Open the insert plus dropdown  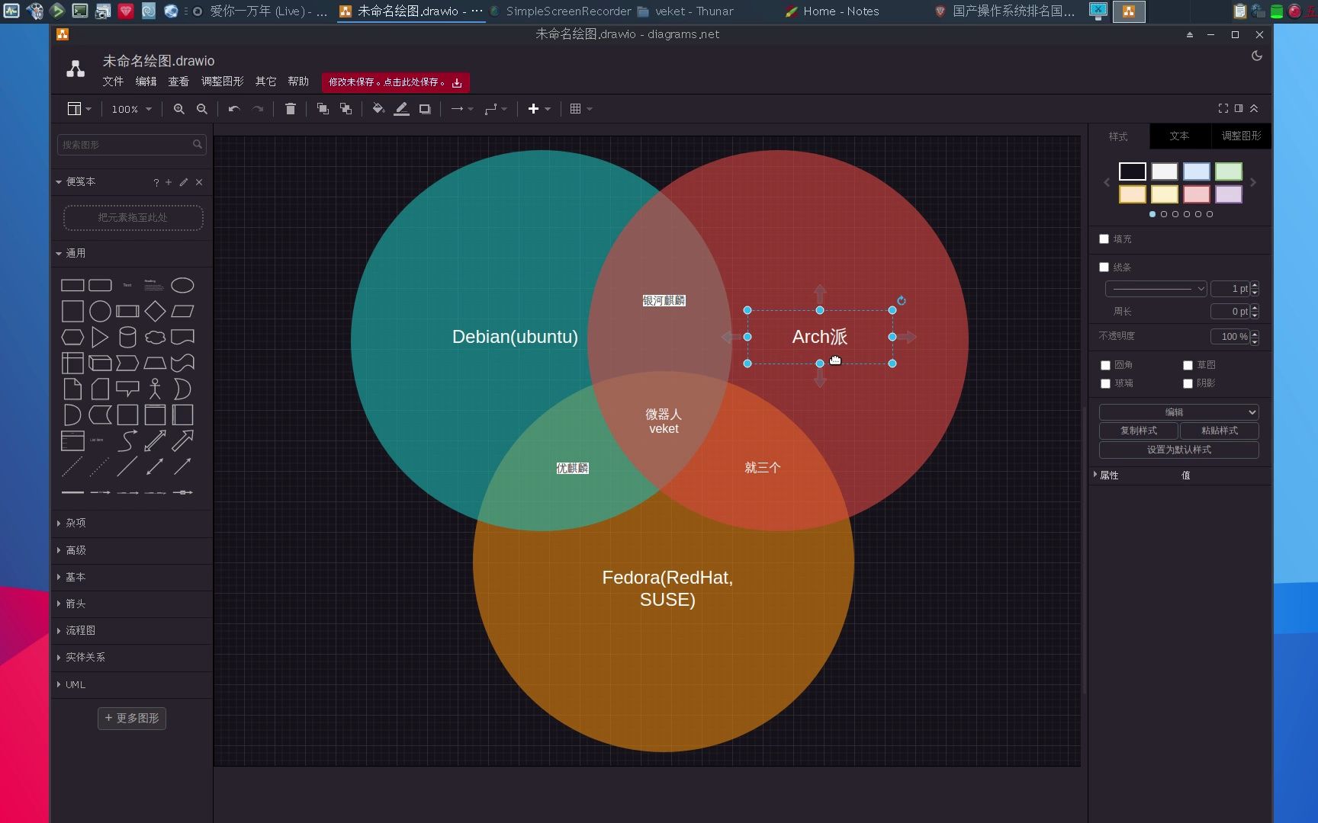click(x=539, y=109)
